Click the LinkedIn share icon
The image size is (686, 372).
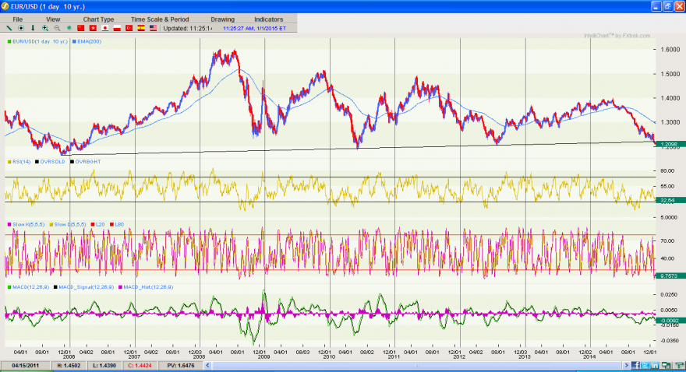[655, 365]
